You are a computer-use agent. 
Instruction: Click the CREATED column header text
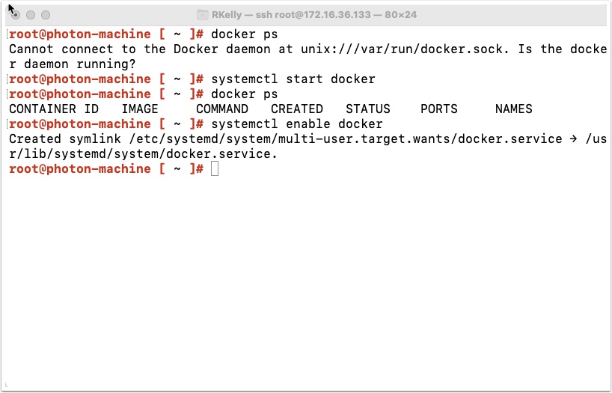pyautogui.click(x=297, y=109)
